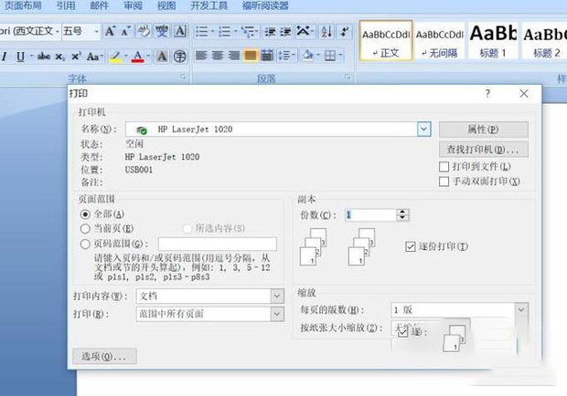Open the 开发工具 ribbon tab
Screen dimensions: 567x396
point(209,5)
